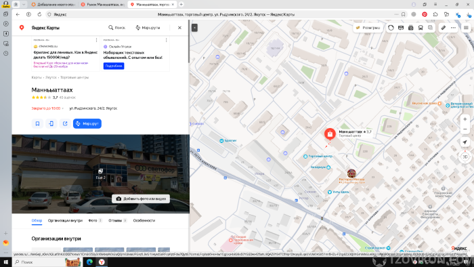Click the share place icon
474x267 pixels.
coord(65,123)
